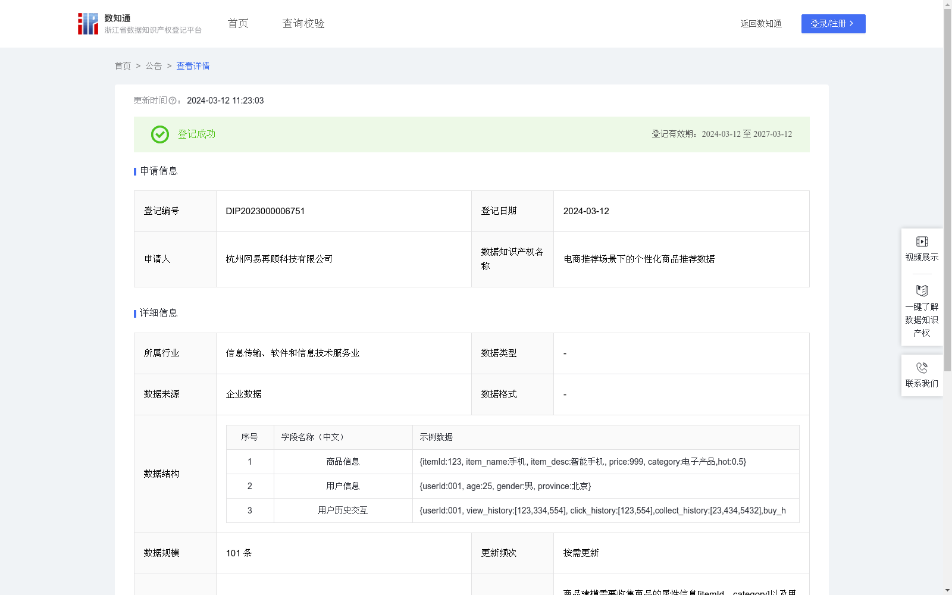The height and width of the screenshot is (595, 952).
Task: Select registration number DIP2023000006751
Action: pyautogui.click(x=265, y=211)
